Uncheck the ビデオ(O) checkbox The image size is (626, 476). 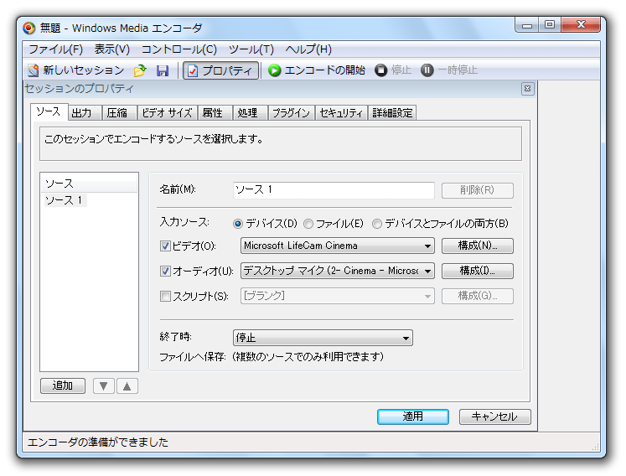click(165, 246)
